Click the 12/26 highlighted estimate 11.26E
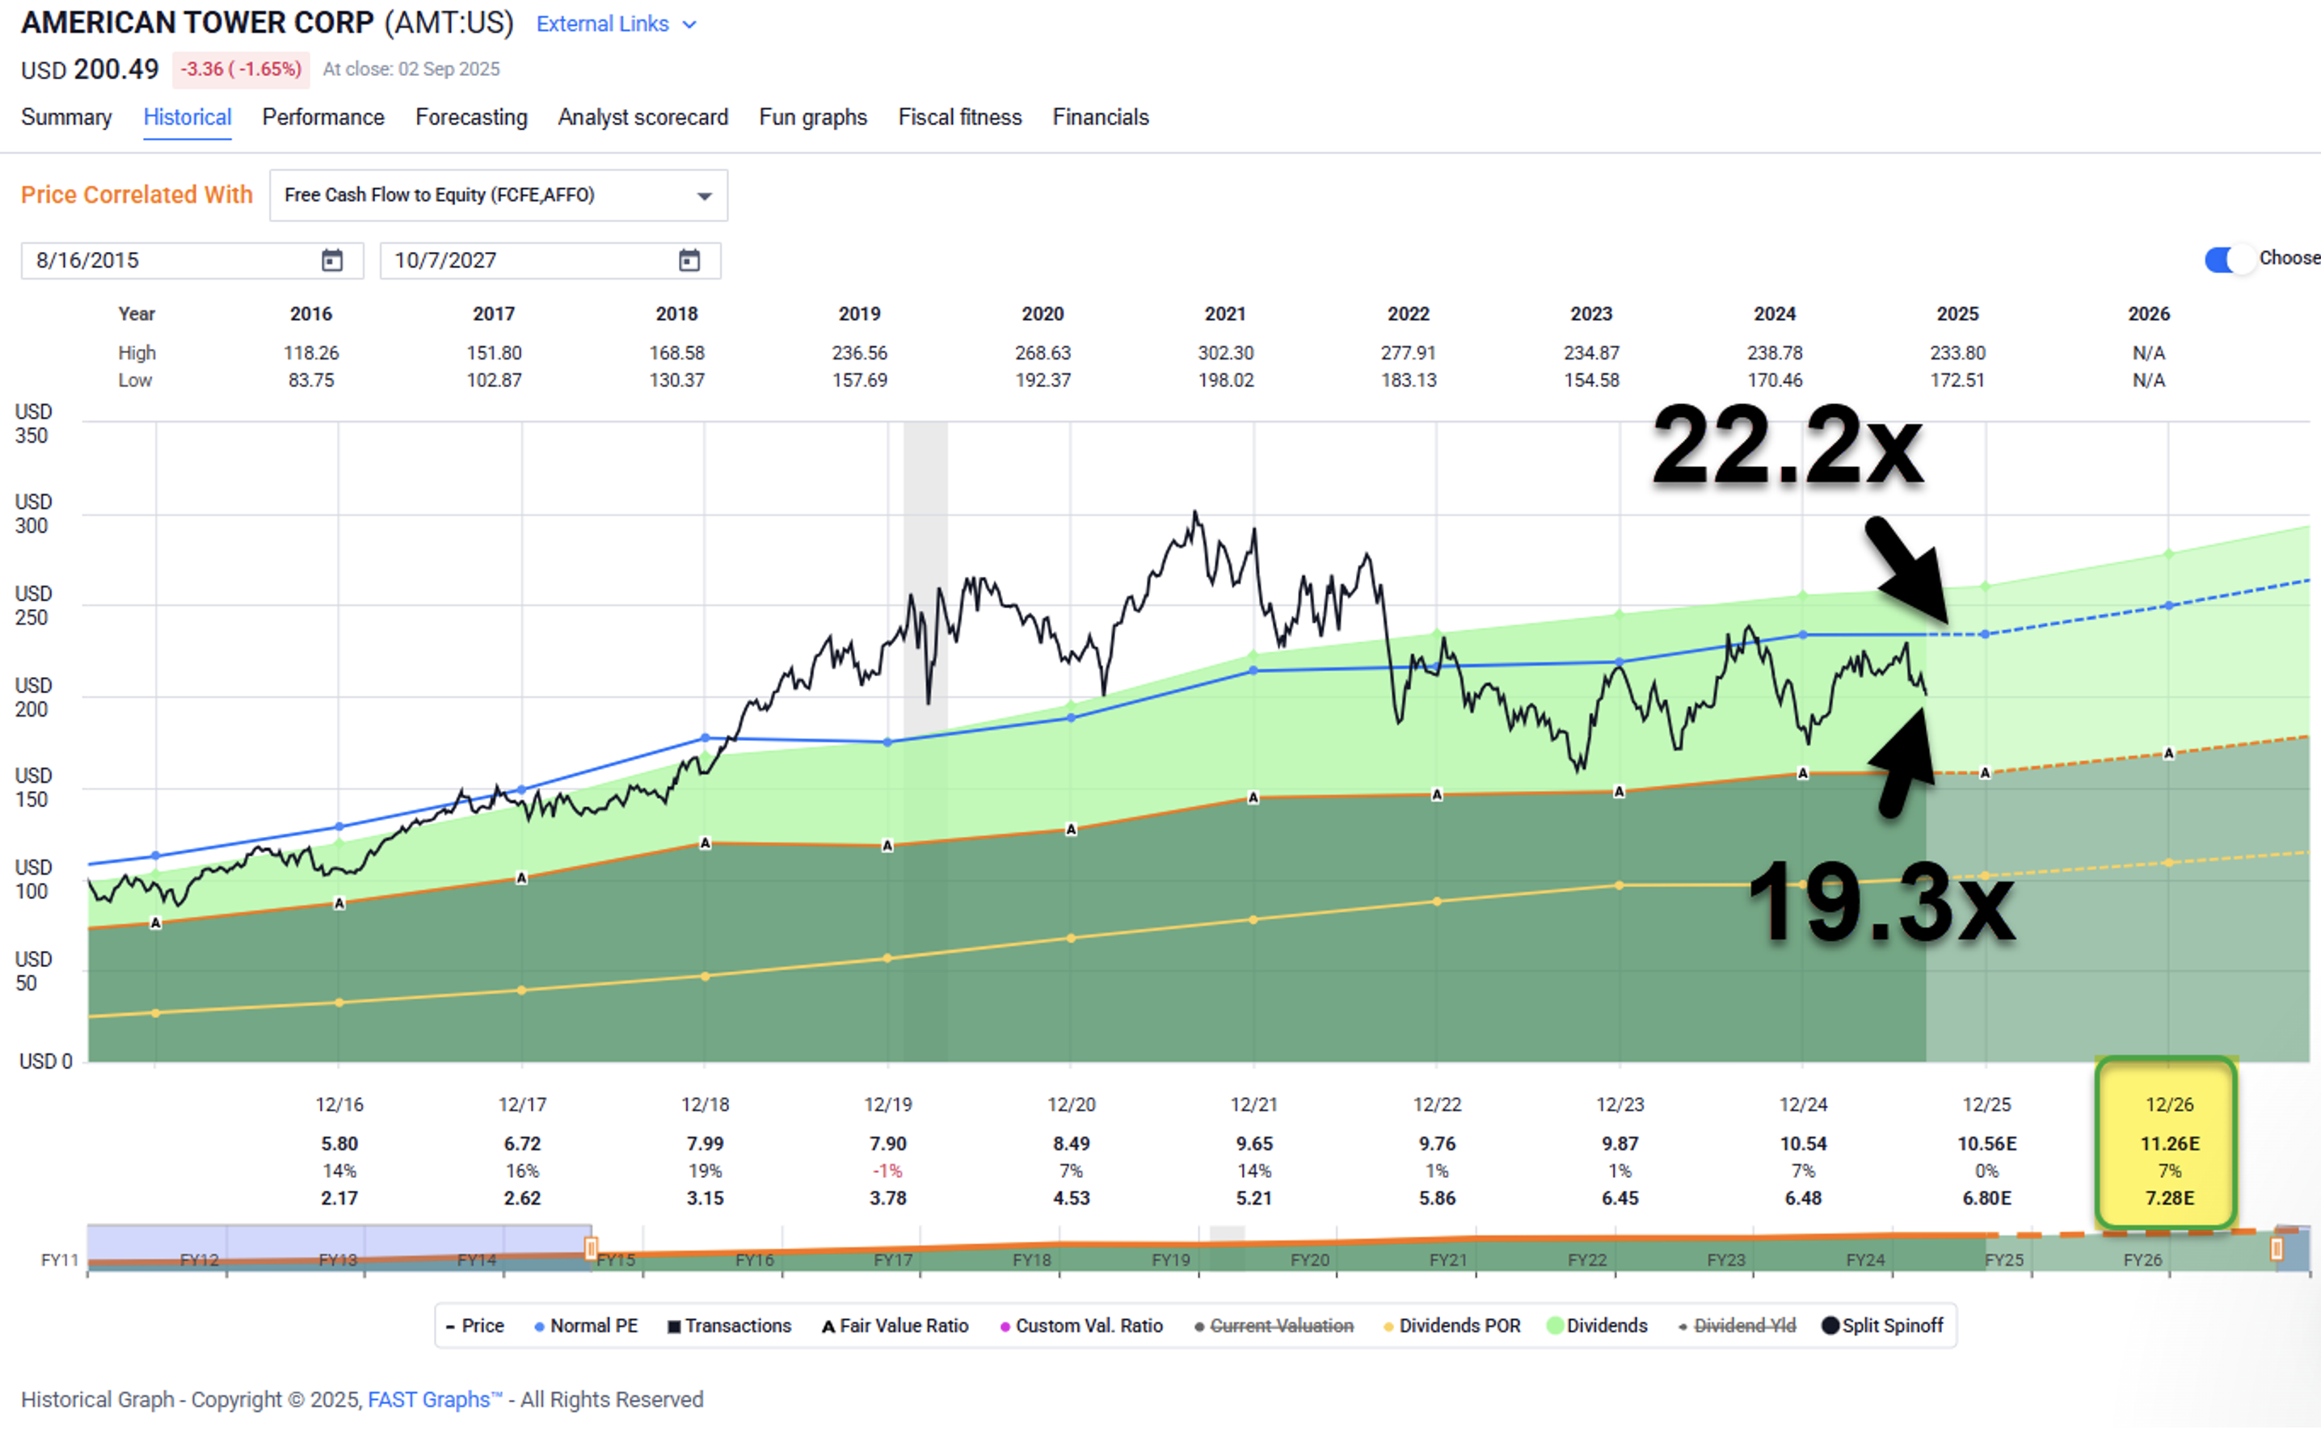The height and width of the screenshot is (1438, 2321). coord(2170,1143)
